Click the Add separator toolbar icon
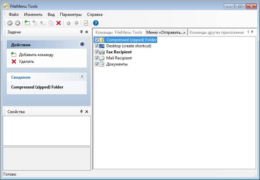 [x=43, y=23]
